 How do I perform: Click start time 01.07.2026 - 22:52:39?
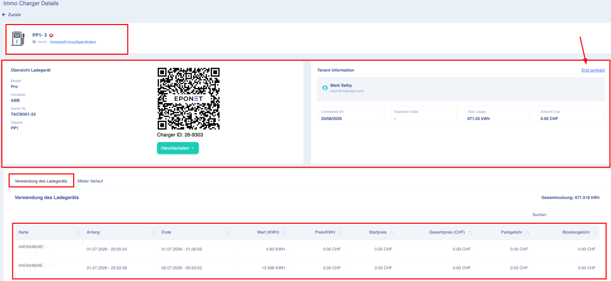point(107,268)
